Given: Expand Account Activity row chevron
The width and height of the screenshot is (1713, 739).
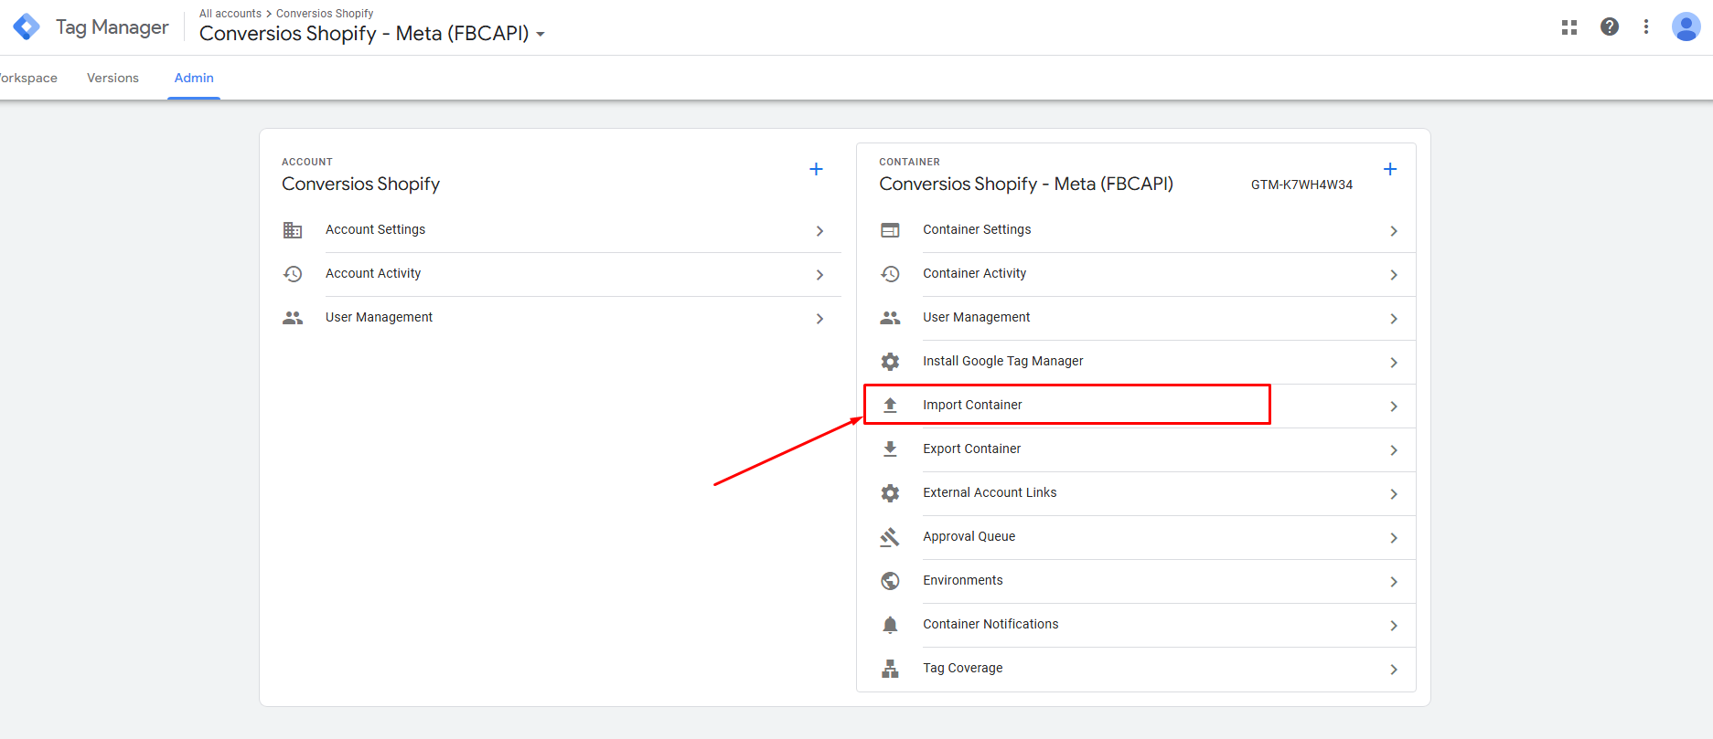Looking at the screenshot, I should pyautogui.click(x=819, y=275).
